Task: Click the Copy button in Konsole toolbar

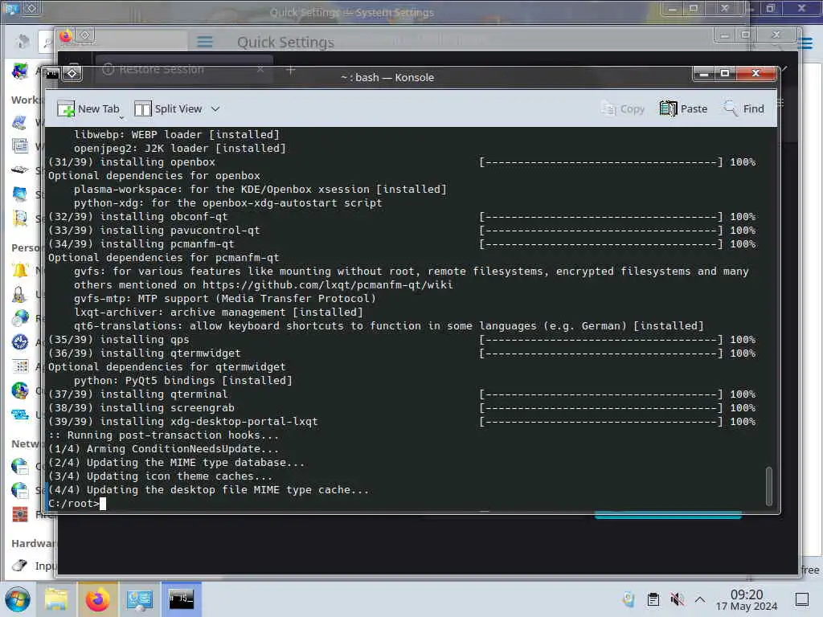Action: point(623,108)
